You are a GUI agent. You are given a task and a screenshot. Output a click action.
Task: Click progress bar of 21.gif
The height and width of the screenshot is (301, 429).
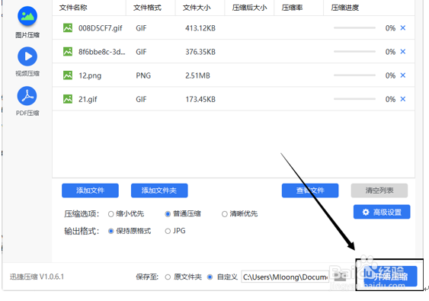coord(354,99)
